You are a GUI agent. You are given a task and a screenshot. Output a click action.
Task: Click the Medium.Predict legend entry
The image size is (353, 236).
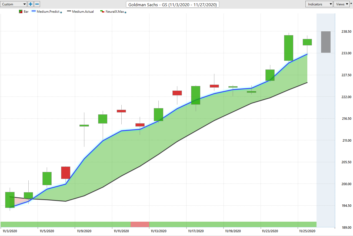click(x=46, y=12)
